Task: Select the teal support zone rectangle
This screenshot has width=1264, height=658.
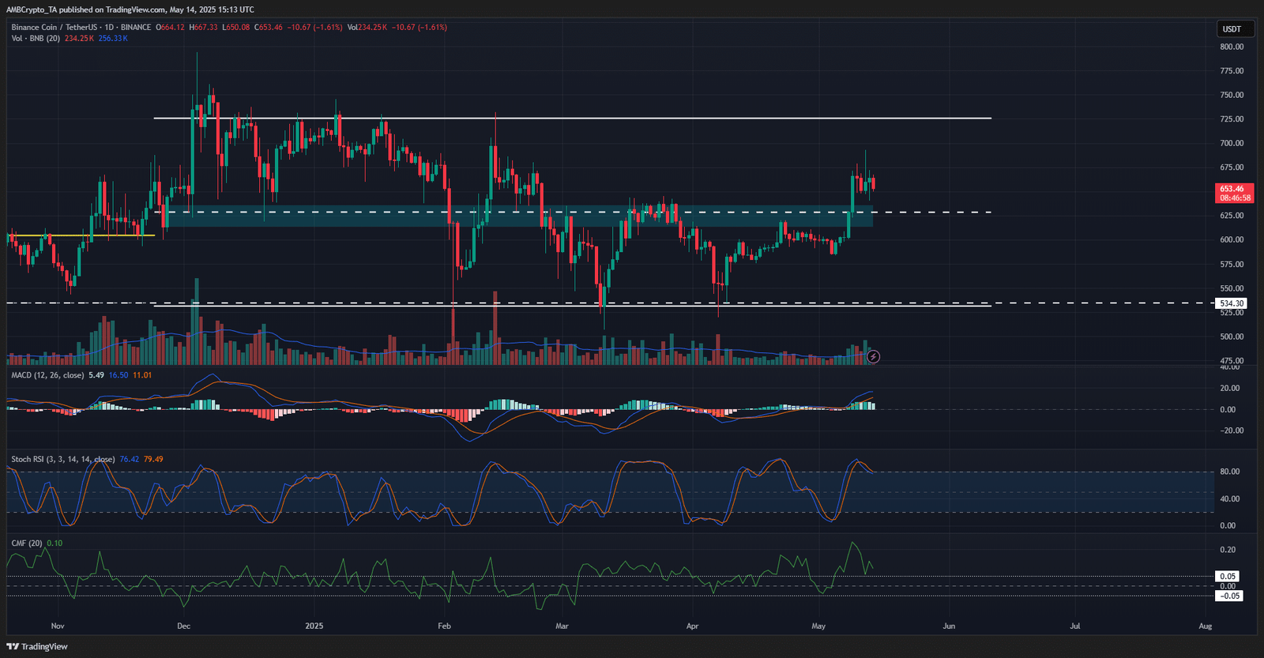Action: [517, 216]
